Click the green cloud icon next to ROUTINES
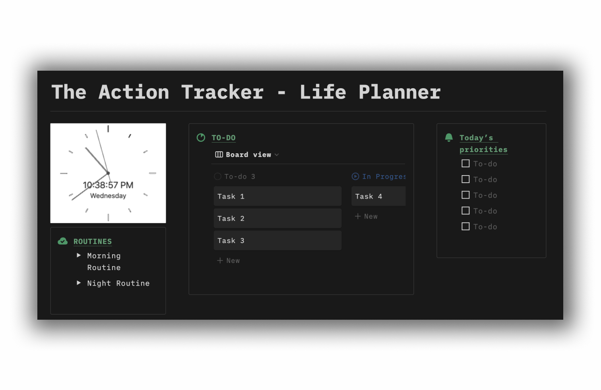601x390 pixels. tap(63, 241)
